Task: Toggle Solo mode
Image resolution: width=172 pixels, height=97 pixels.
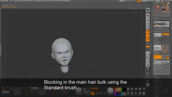Action: coord(148,81)
